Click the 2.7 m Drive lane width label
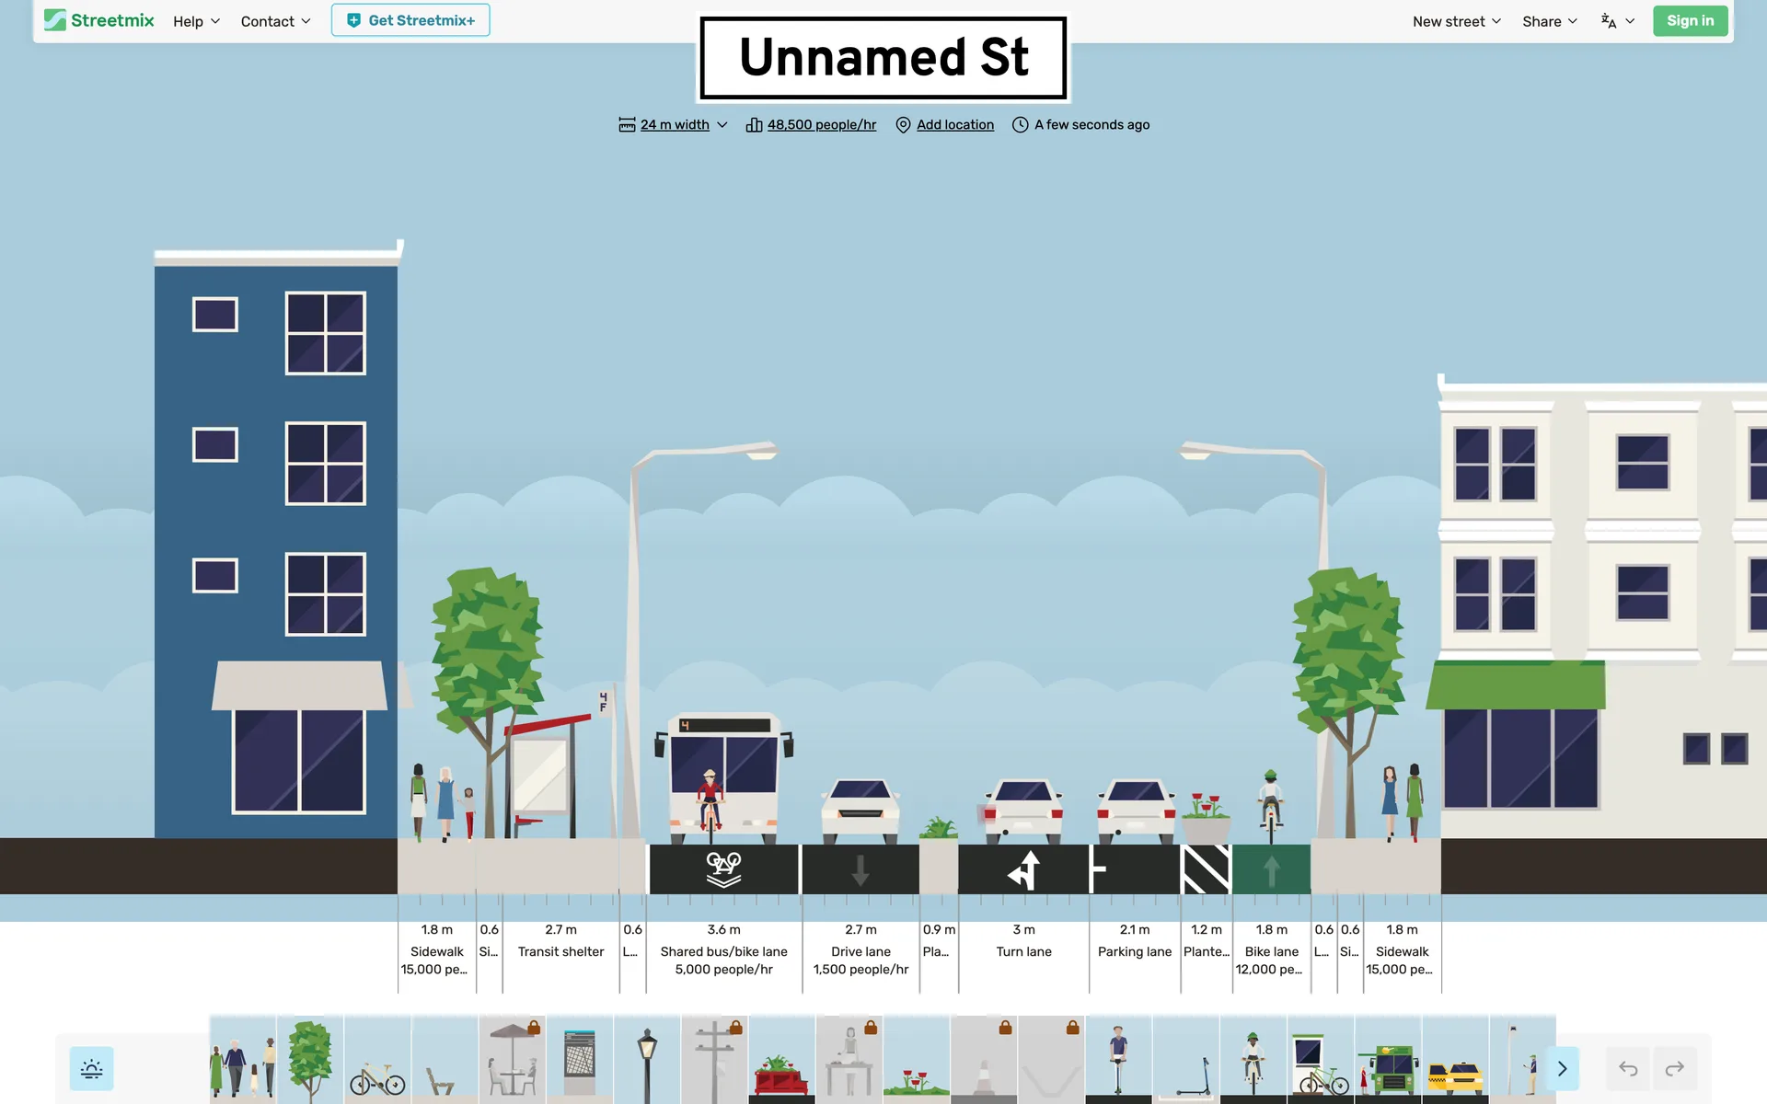This screenshot has height=1104, width=1767. (860, 929)
